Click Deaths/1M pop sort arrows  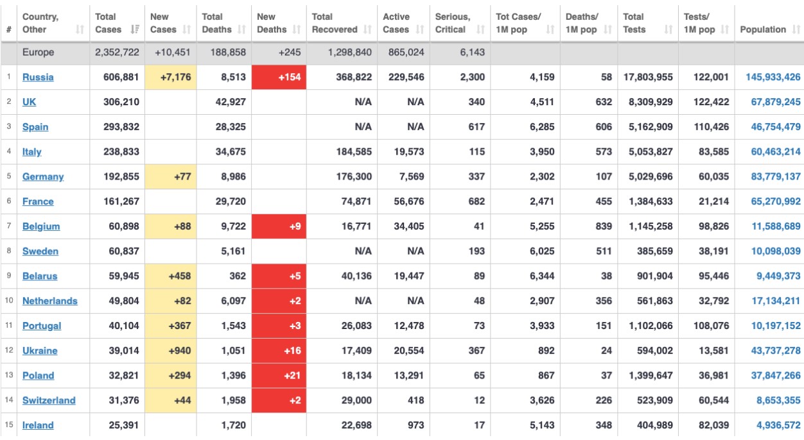(607, 30)
